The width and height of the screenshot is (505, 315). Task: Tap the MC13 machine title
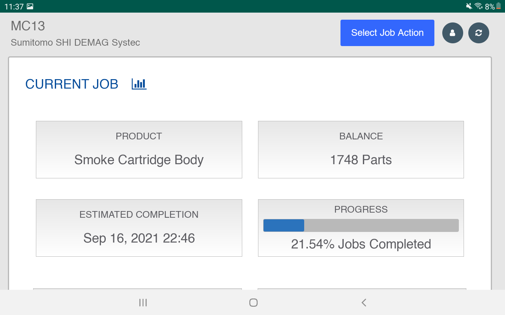pyautogui.click(x=28, y=26)
